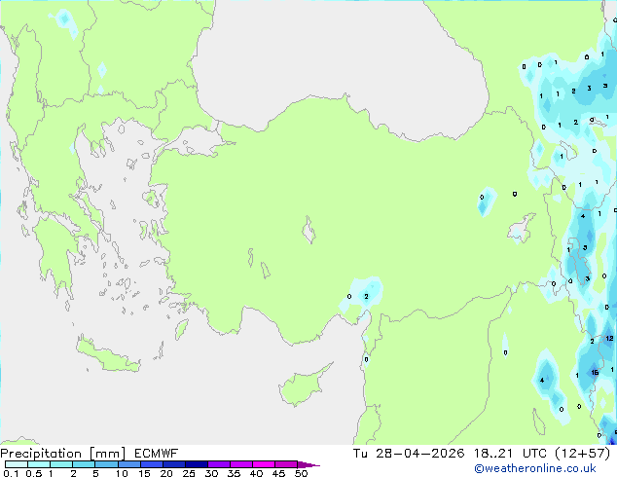The width and height of the screenshot is (617, 477).
Task: Click the legend swatch between 10 and 15
Action: click(x=128, y=464)
